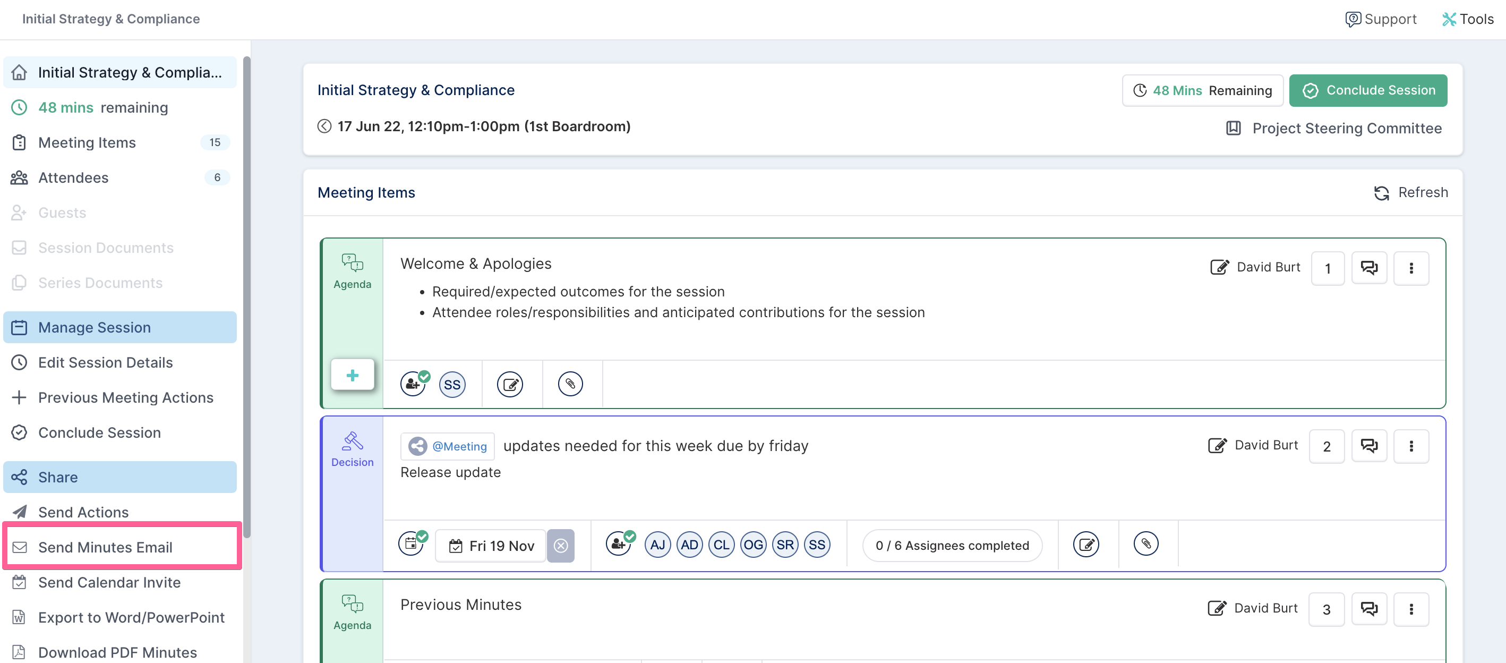Image resolution: width=1506 pixels, height=663 pixels.
Task: Select Share section in the sidebar
Action: [120, 477]
